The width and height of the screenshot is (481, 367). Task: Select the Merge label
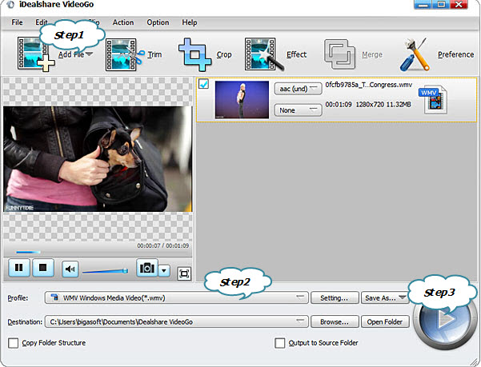coord(372,54)
